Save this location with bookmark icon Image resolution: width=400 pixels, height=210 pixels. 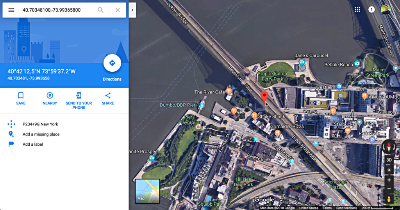(x=21, y=99)
